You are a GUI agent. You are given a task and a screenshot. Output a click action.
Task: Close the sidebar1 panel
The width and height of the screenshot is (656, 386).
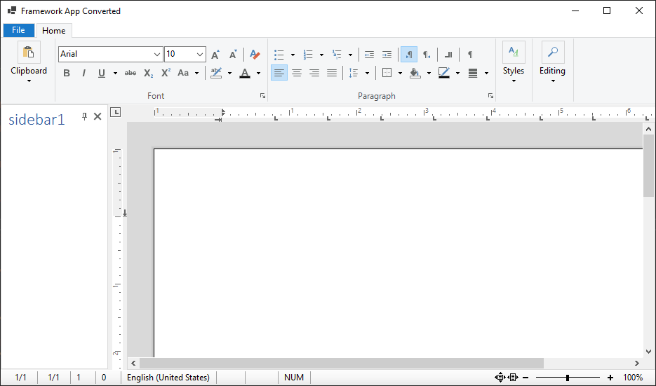click(98, 116)
